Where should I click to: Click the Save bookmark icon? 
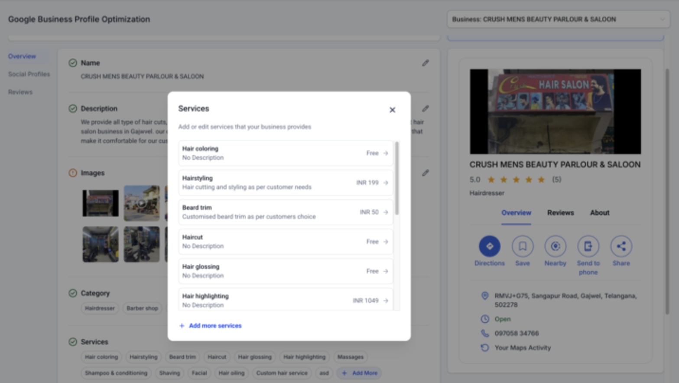point(523,246)
